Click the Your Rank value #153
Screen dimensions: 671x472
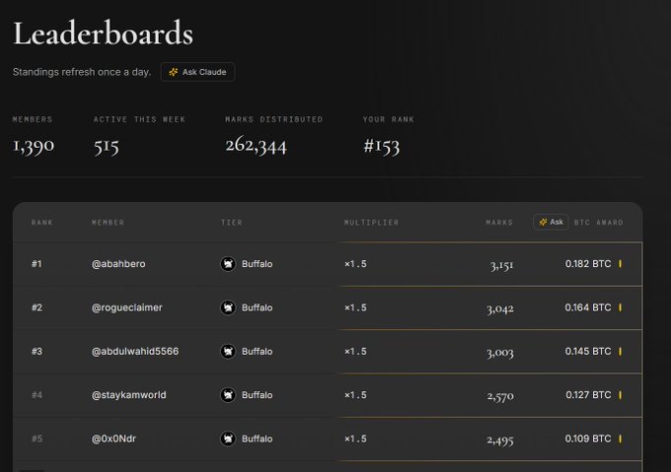pos(381,146)
